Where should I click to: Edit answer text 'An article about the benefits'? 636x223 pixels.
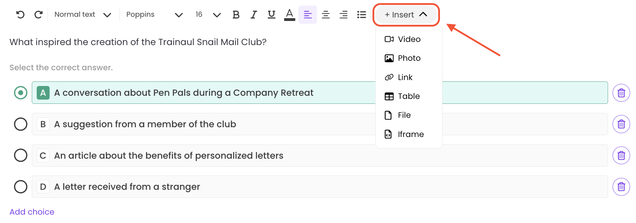169,156
